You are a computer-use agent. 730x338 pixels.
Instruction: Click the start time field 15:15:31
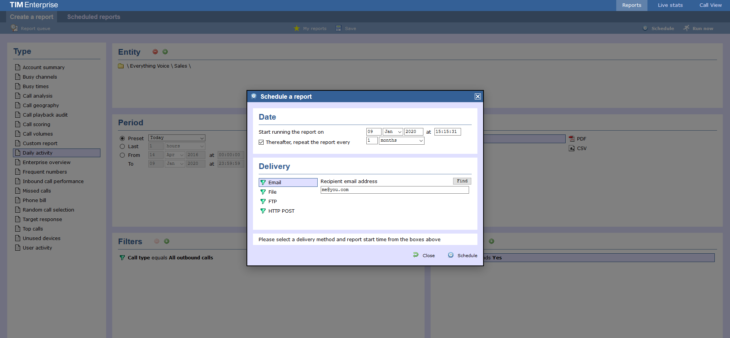coord(448,132)
